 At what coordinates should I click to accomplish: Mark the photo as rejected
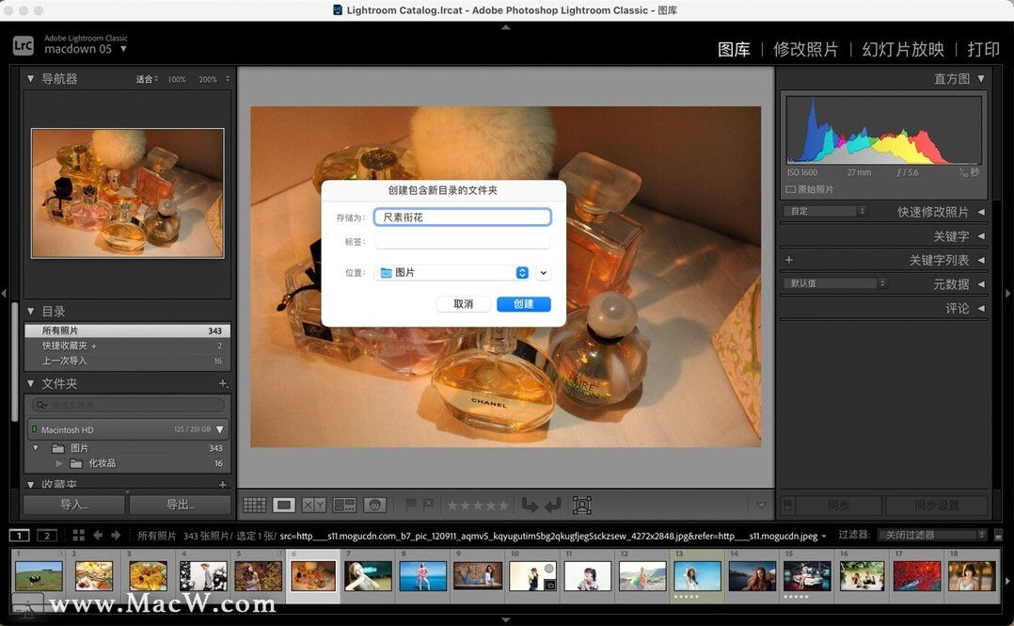coord(428,505)
